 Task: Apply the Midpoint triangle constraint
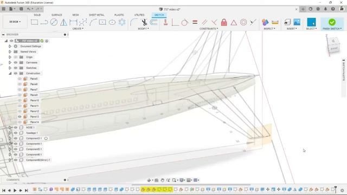234,22
